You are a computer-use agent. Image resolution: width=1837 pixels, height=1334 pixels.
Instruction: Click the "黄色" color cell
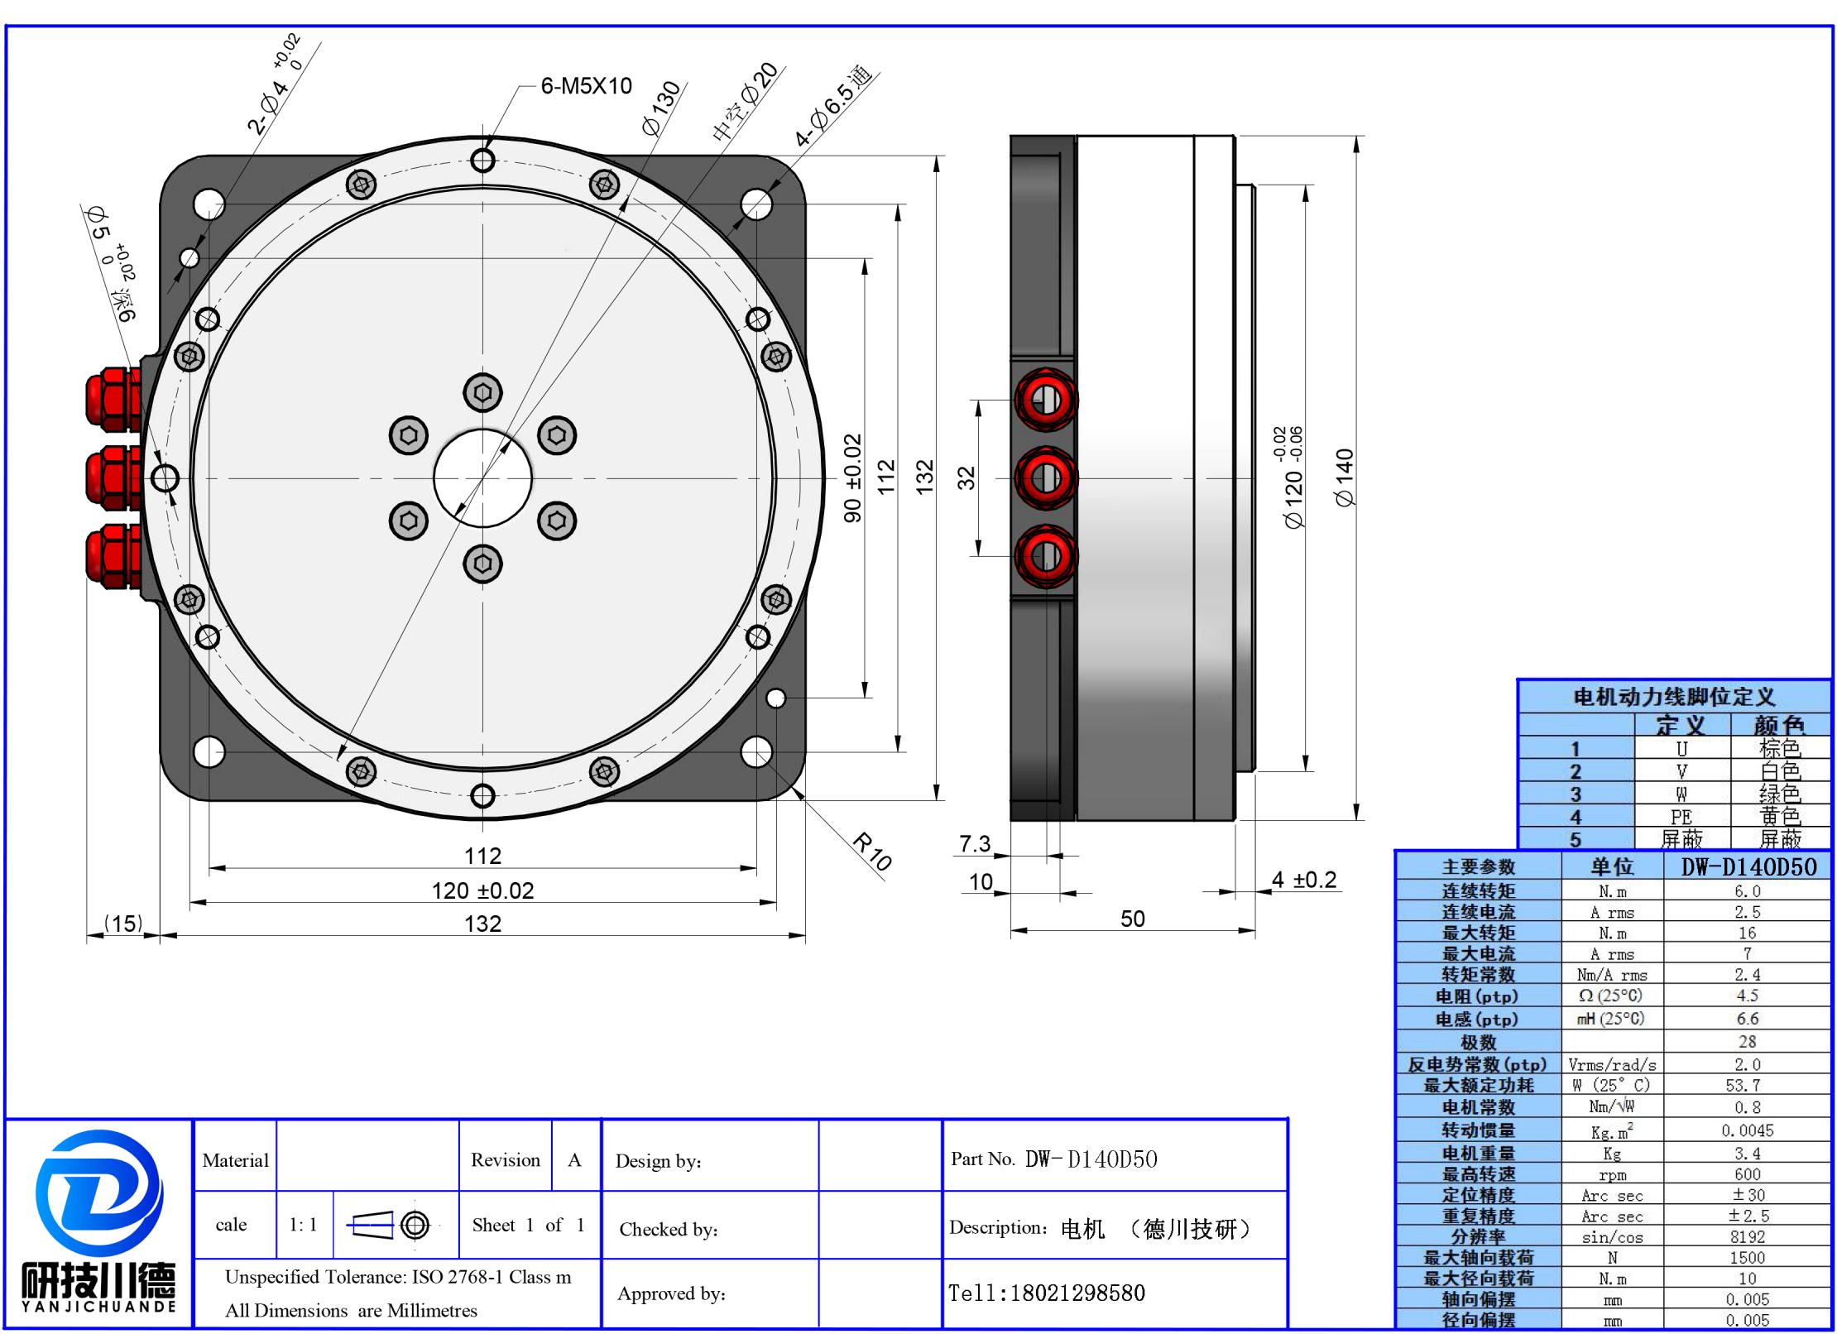click(x=1780, y=817)
